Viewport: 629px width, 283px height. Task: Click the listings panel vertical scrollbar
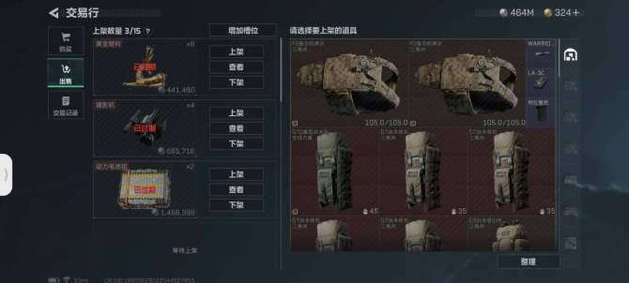click(281, 69)
